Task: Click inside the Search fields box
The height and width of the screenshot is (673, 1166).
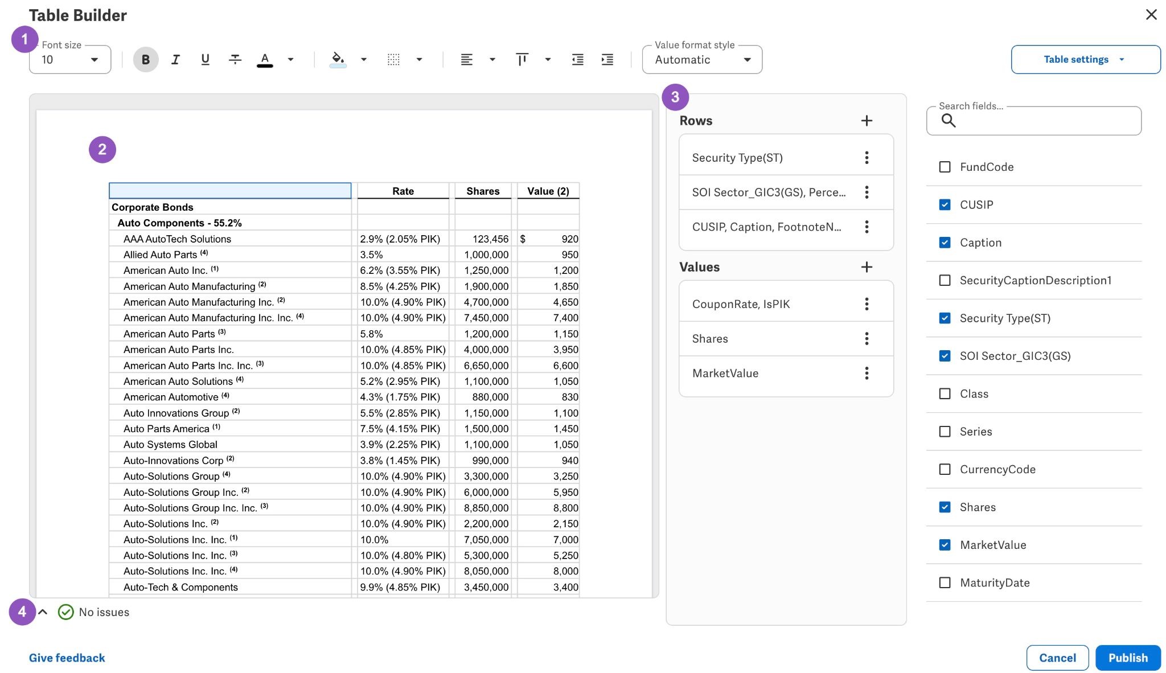Action: pyautogui.click(x=1033, y=121)
